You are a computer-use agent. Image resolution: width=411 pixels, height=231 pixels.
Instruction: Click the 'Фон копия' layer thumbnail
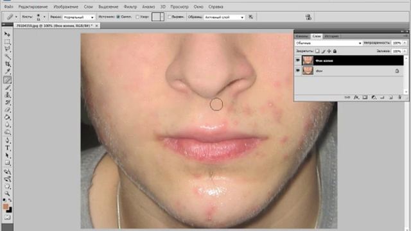point(308,60)
